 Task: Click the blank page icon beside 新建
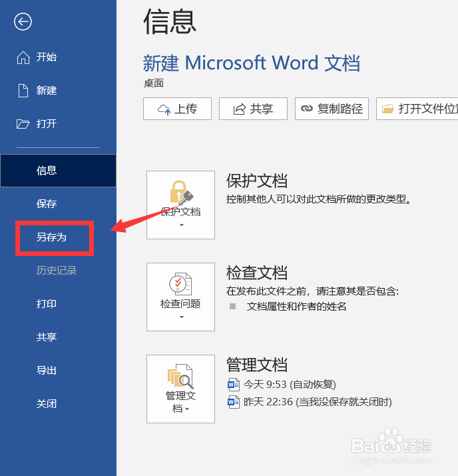tap(23, 91)
